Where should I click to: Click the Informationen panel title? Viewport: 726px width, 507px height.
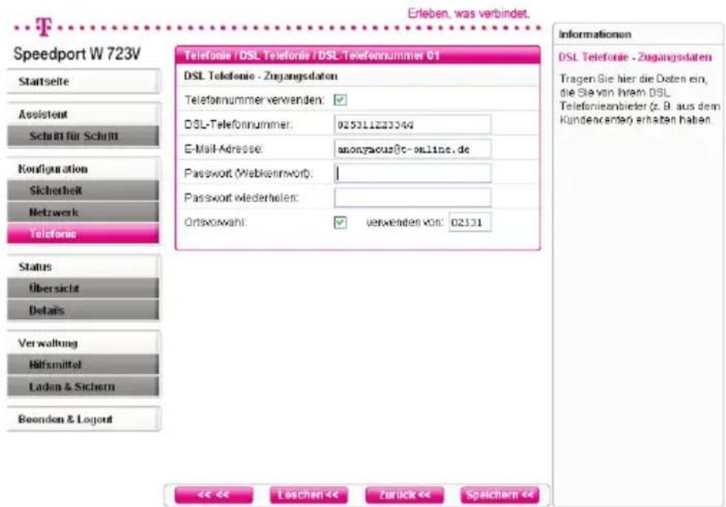tap(595, 35)
